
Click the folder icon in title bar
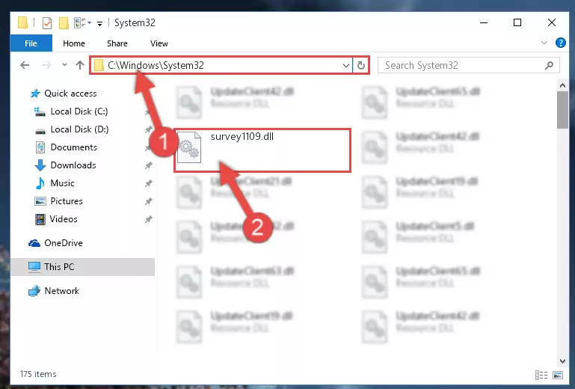[x=22, y=22]
